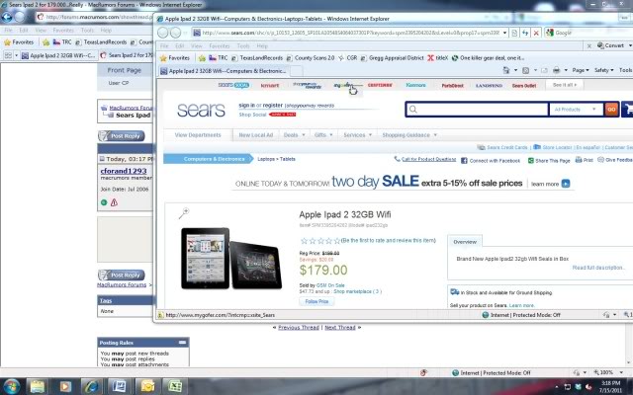633x395 pixels.
Task: Click the Windows Start orb
Action: tap(11, 386)
